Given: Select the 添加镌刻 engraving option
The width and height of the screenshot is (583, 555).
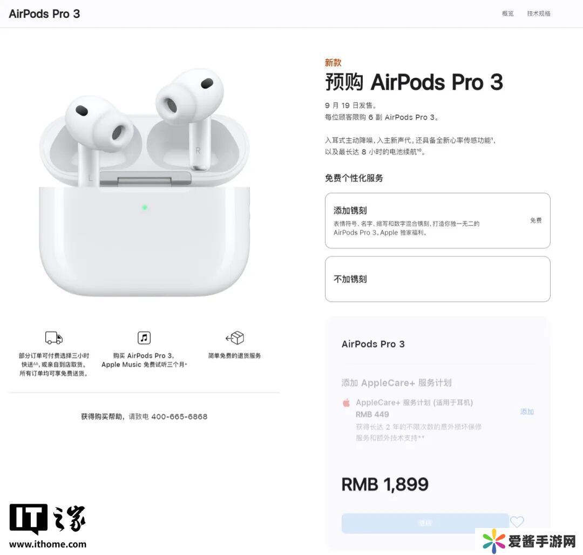Looking at the screenshot, I should pyautogui.click(x=438, y=220).
